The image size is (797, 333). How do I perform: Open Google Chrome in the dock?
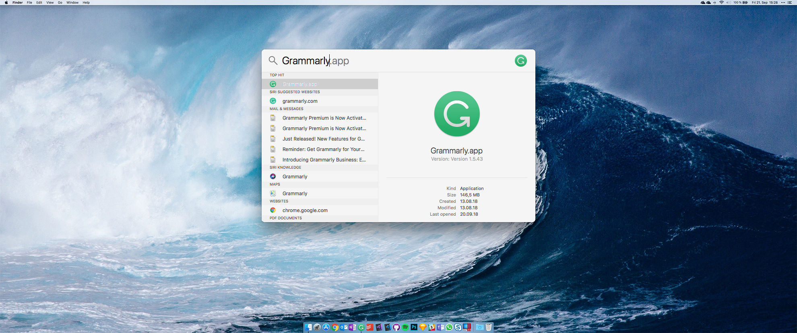[335, 327]
